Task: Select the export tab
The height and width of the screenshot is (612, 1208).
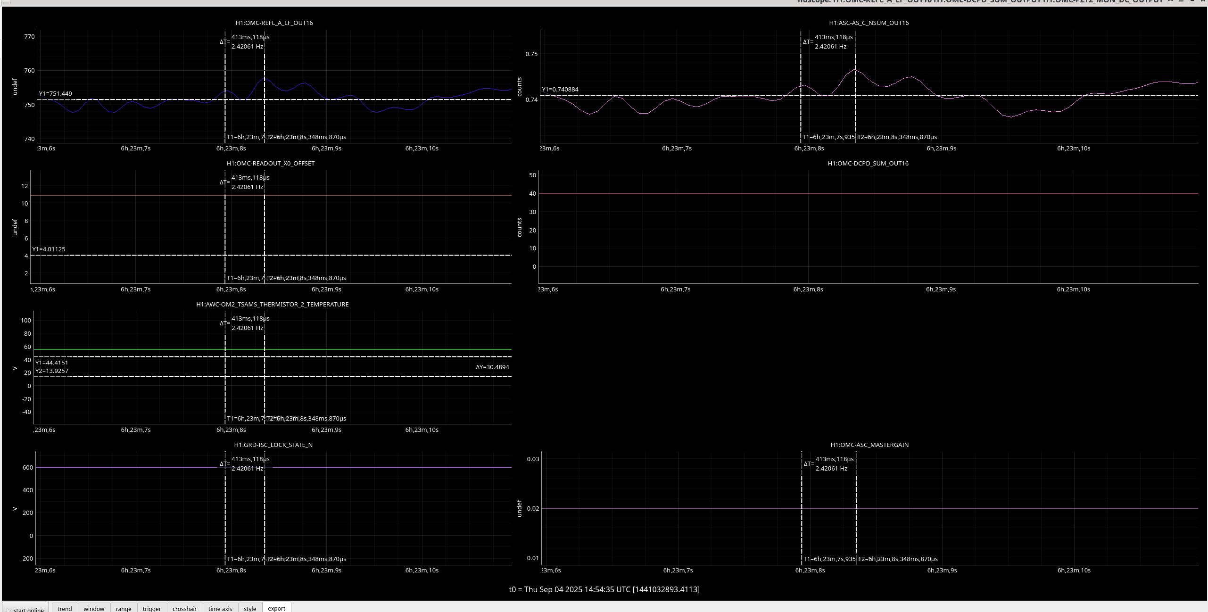Action: (x=277, y=608)
